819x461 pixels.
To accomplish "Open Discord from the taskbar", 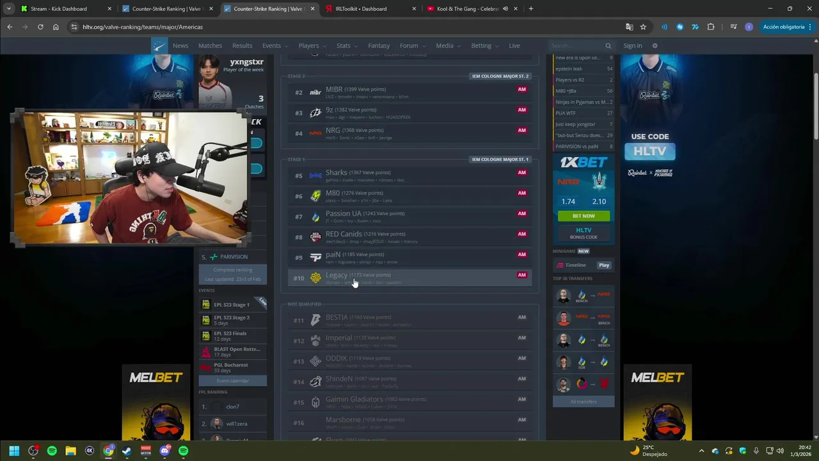I will pos(165,451).
